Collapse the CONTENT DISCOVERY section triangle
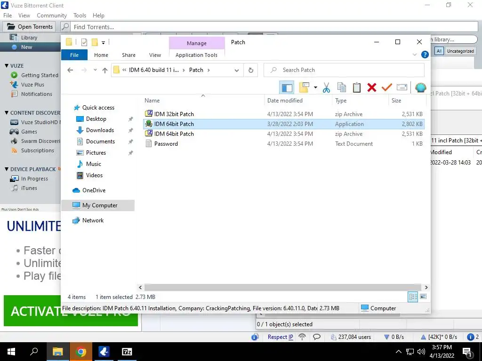The width and height of the screenshot is (482, 361). click(7, 113)
